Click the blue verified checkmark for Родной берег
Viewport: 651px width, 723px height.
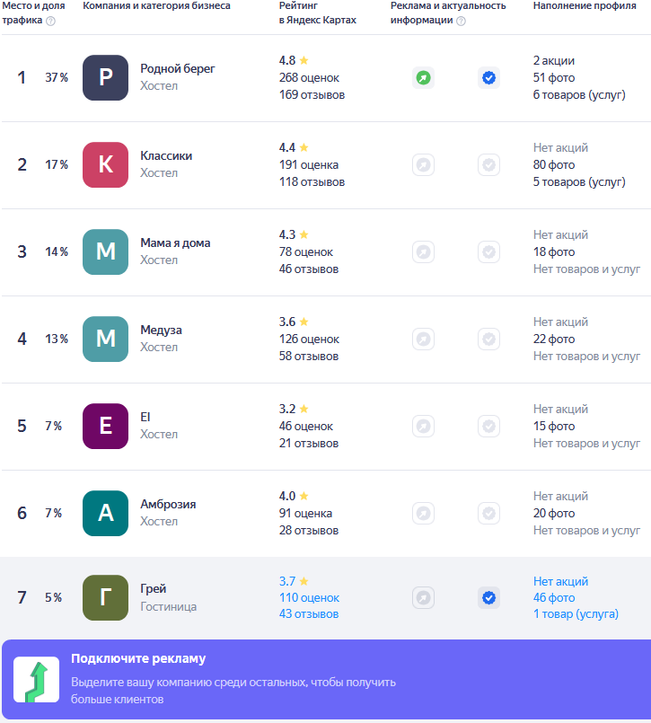[x=488, y=77]
